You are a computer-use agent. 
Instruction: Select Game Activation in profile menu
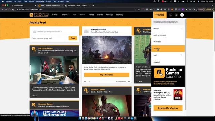click(x=168, y=35)
